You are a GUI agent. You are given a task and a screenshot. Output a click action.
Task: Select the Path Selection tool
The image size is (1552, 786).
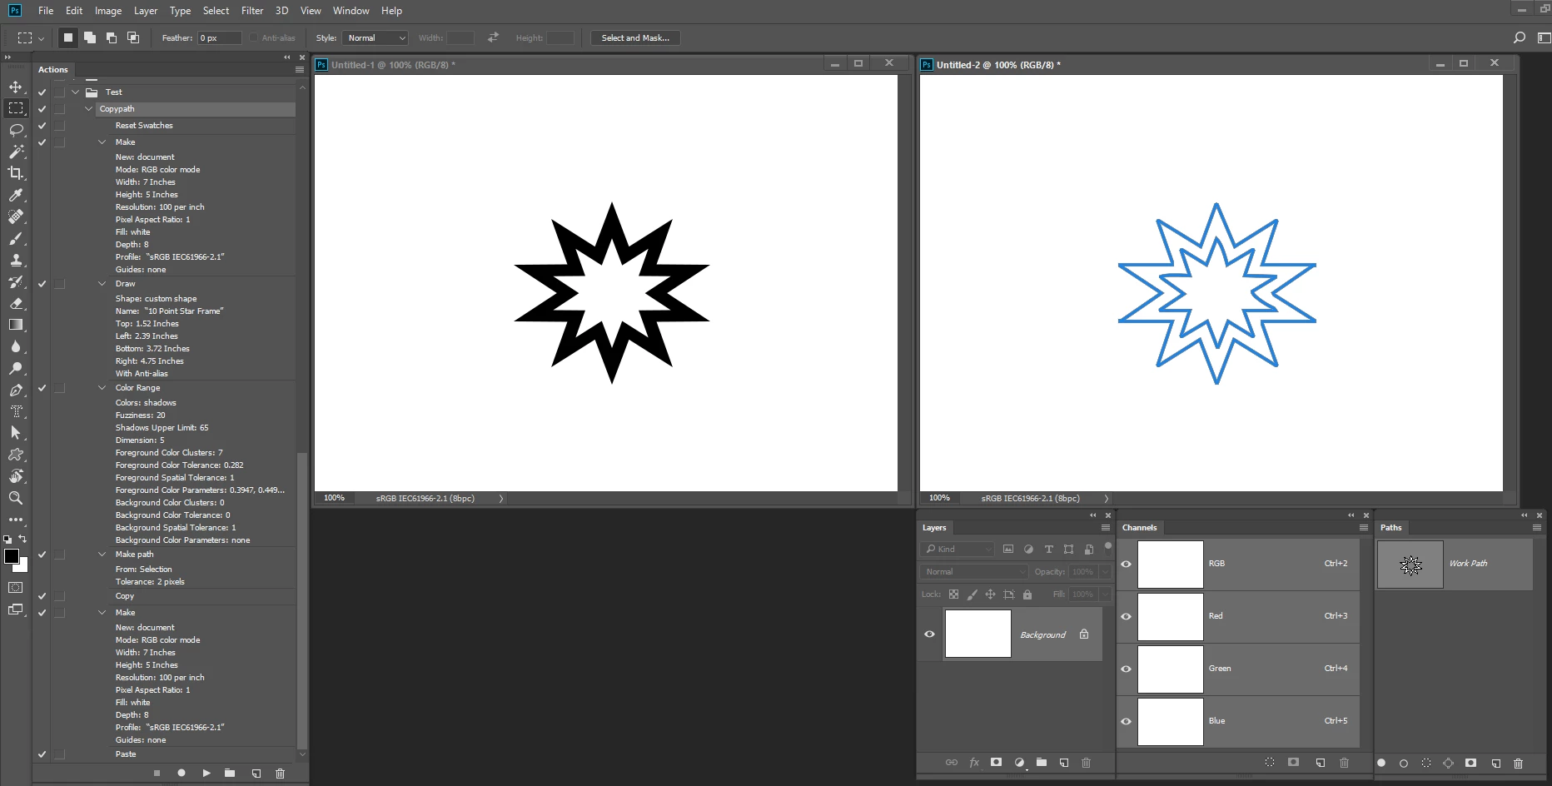click(16, 433)
